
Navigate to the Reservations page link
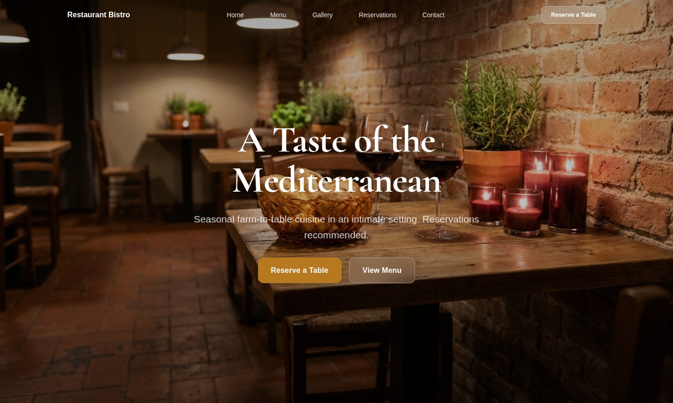click(x=378, y=15)
